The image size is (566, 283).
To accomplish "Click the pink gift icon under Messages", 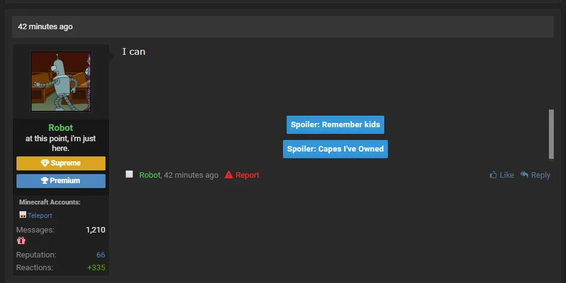I will [21, 241].
